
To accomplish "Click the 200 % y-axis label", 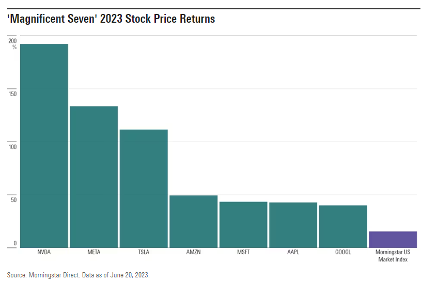I will click(x=13, y=43).
